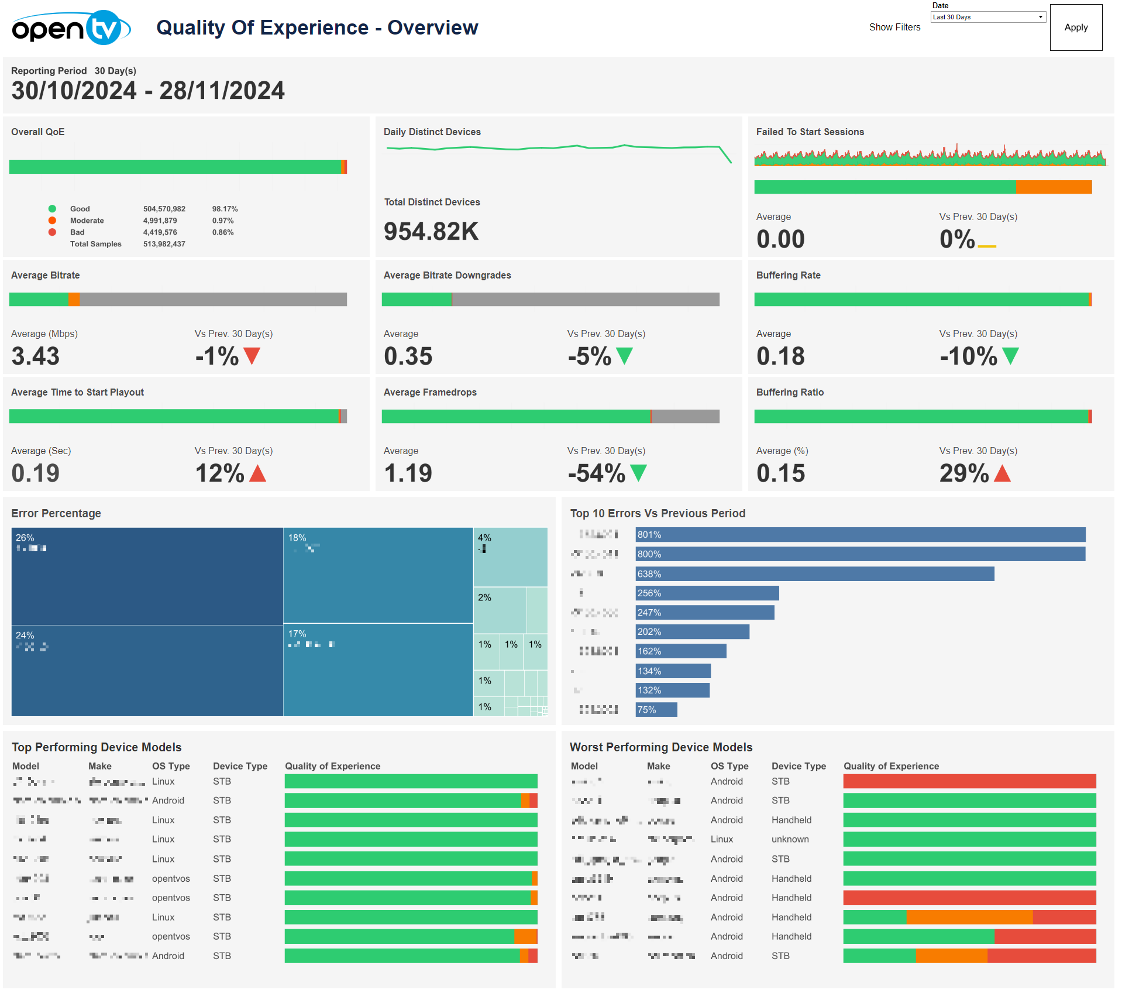Screen dimensions: 1122x993
Task: Click the OS Type column header in Top Performing table
Action: pos(171,766)
